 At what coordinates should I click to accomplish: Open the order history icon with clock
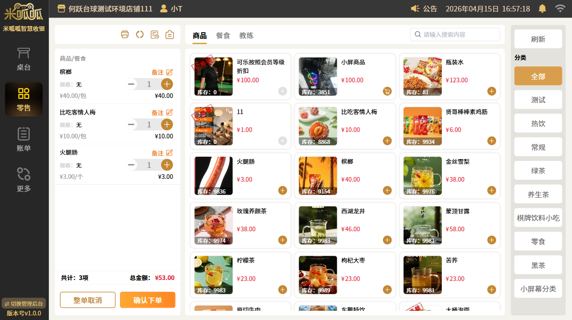pyautogui.click(x=155, y=34)
